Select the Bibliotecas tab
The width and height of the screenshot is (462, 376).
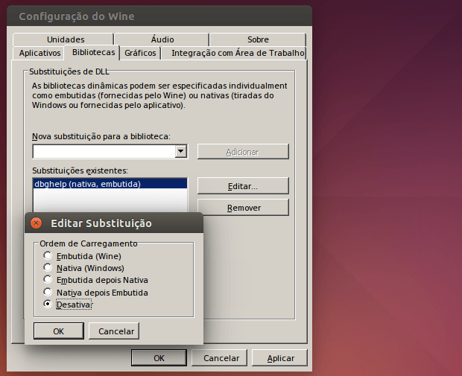(x=92, y=52)
